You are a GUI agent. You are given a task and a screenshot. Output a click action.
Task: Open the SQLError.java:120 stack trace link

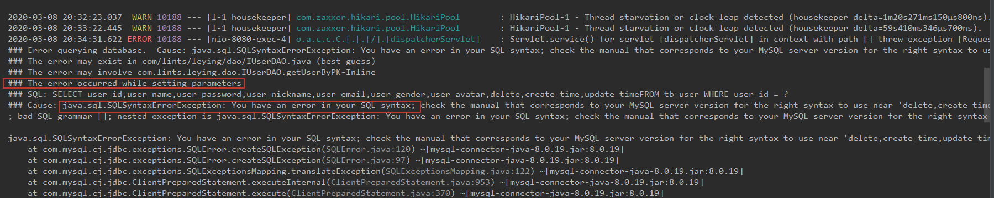click(x=368, y=149)
